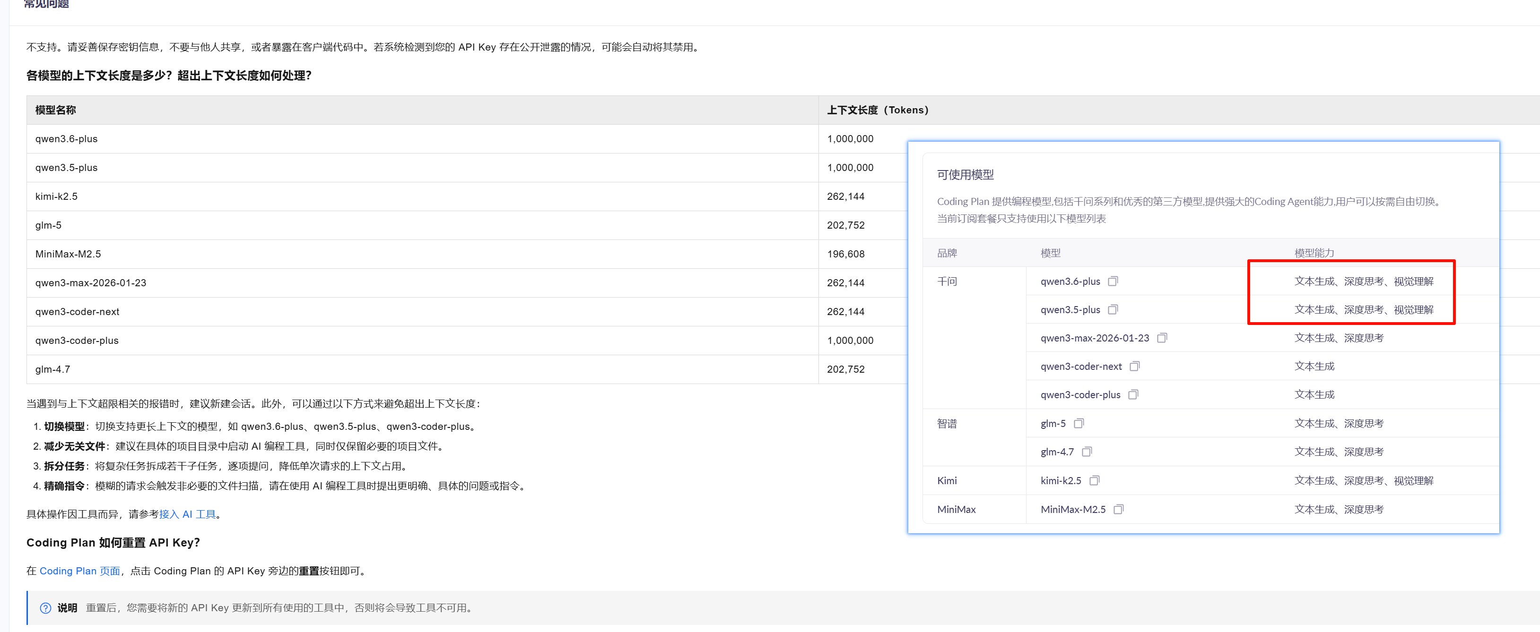
Task: Open the Coding Plan 页面 link
Action: point(79,571)
